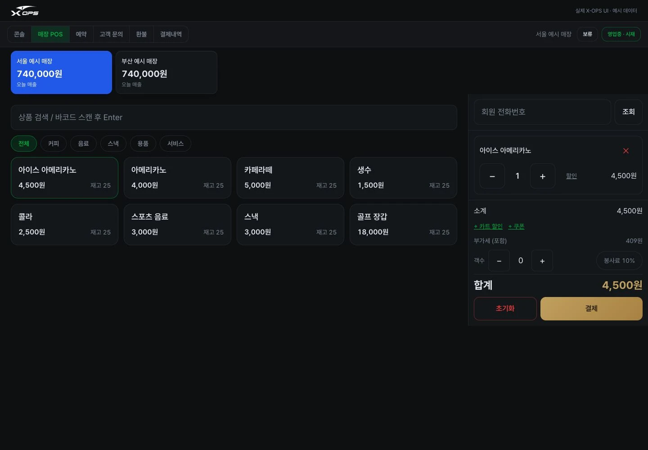648x450 pixels.
Task: Click the product search / barcode field
Action: pos(234,117)
